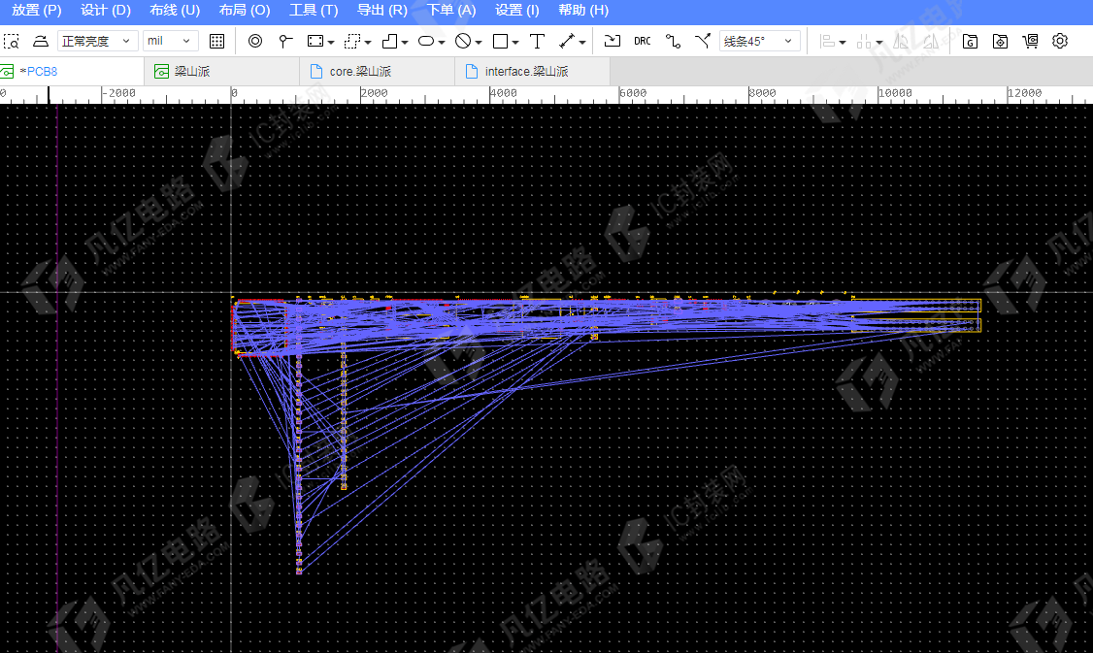Open the Gerber export folder icon
The width and height of the screenshot is (1093, 653).
970,41
